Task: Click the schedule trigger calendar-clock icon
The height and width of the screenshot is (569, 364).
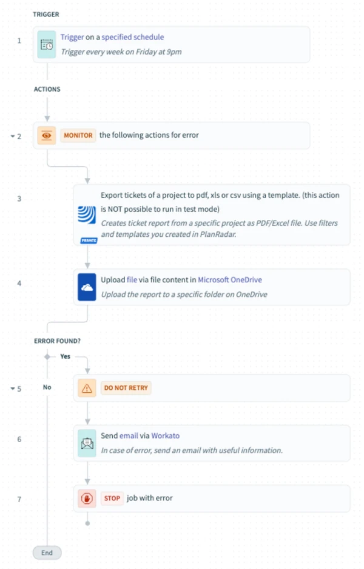Action: [x=46, y=44]
